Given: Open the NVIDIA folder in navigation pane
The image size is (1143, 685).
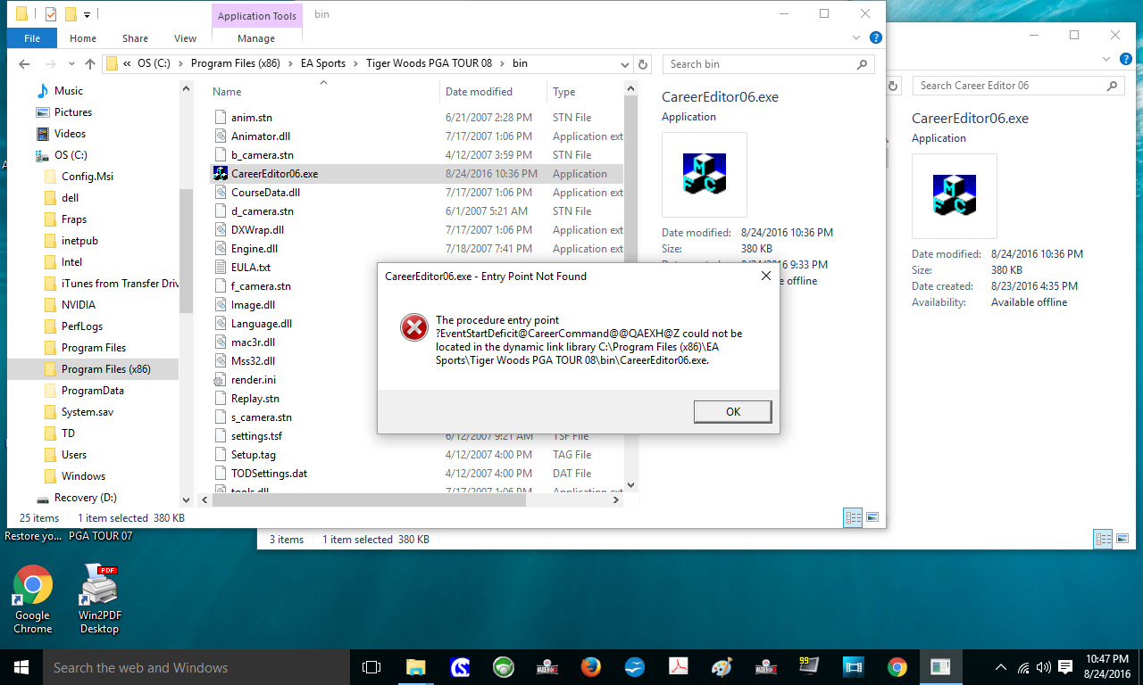Looking at the screenshot, I should [79, 305].
